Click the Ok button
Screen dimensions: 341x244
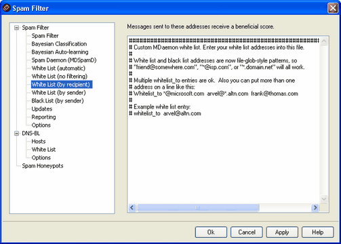211,232
